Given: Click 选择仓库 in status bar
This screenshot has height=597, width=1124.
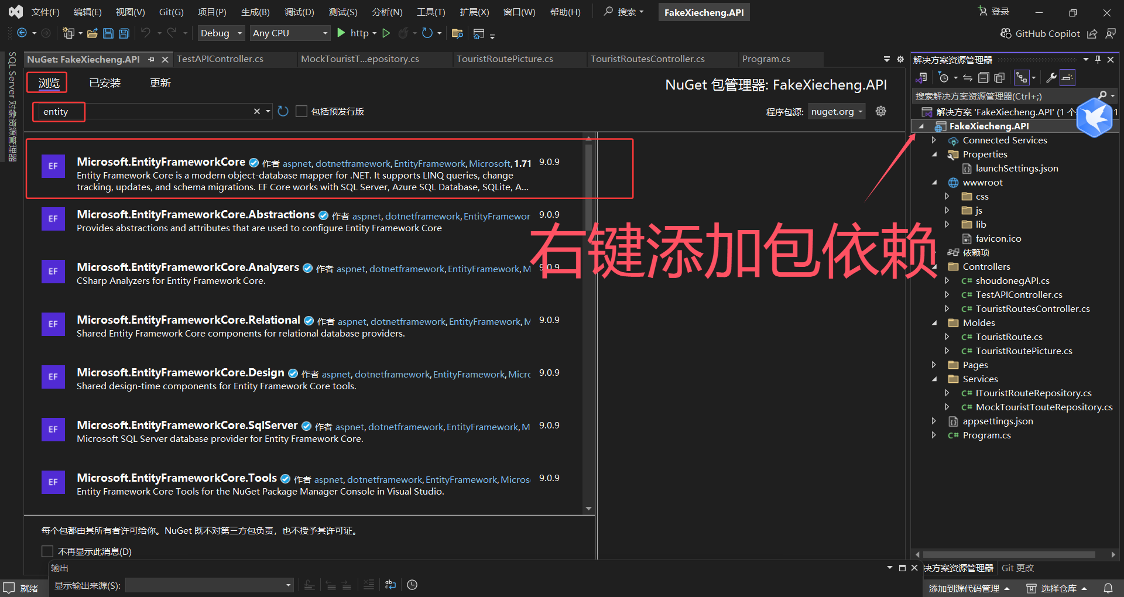Looking at the screenshot, I should [x=1057, y=588].
